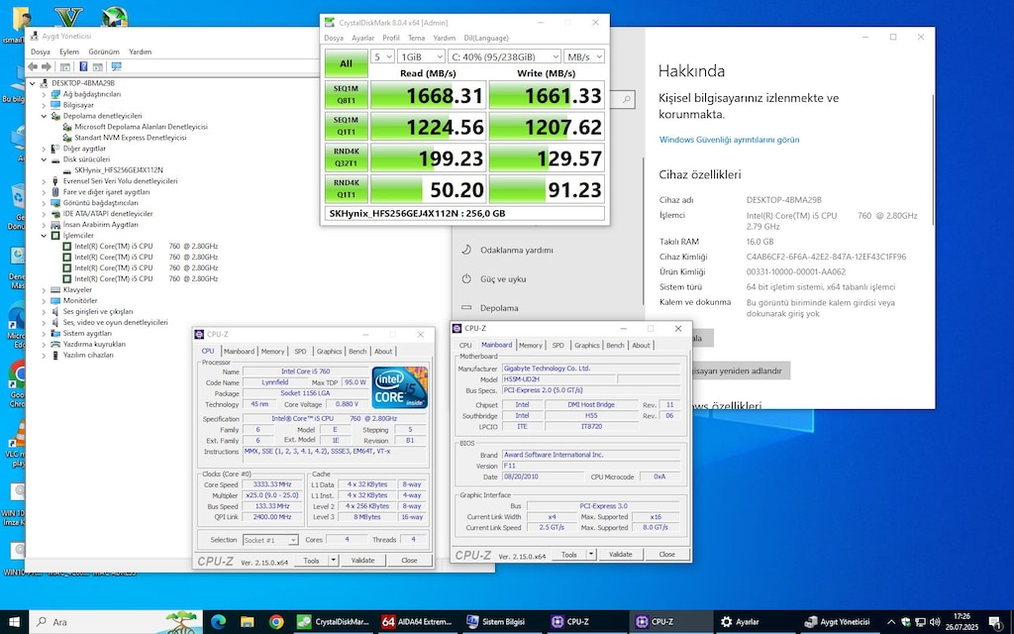Click the Forward arrow in Device Manager toolbar
The image size is (1014, 634).
(46, 66)
